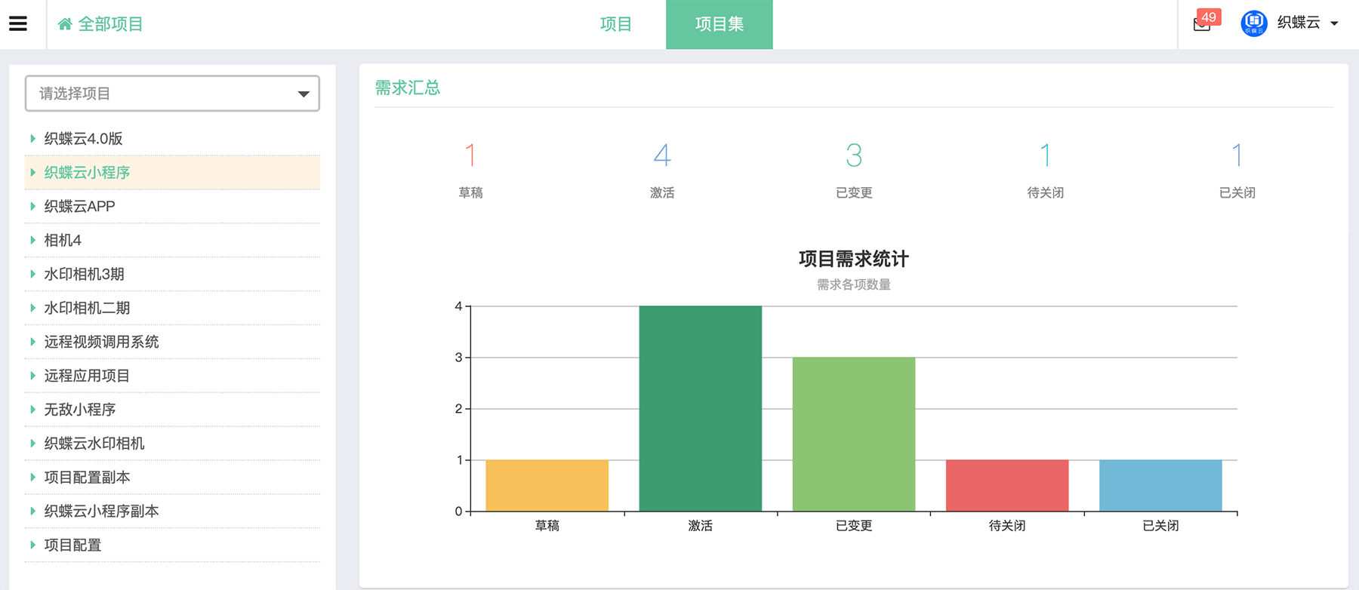Click the 已关闭 count of 1
Screen dimensions: 1359x590
[1237, 155]
